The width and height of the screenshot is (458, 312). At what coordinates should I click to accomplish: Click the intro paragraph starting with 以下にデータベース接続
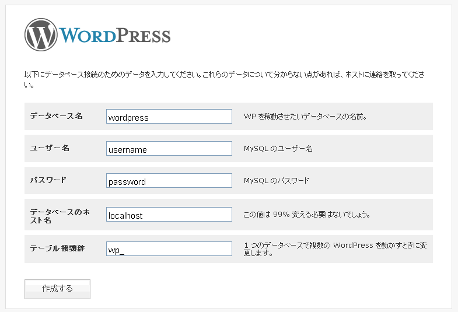click(224, 79)
